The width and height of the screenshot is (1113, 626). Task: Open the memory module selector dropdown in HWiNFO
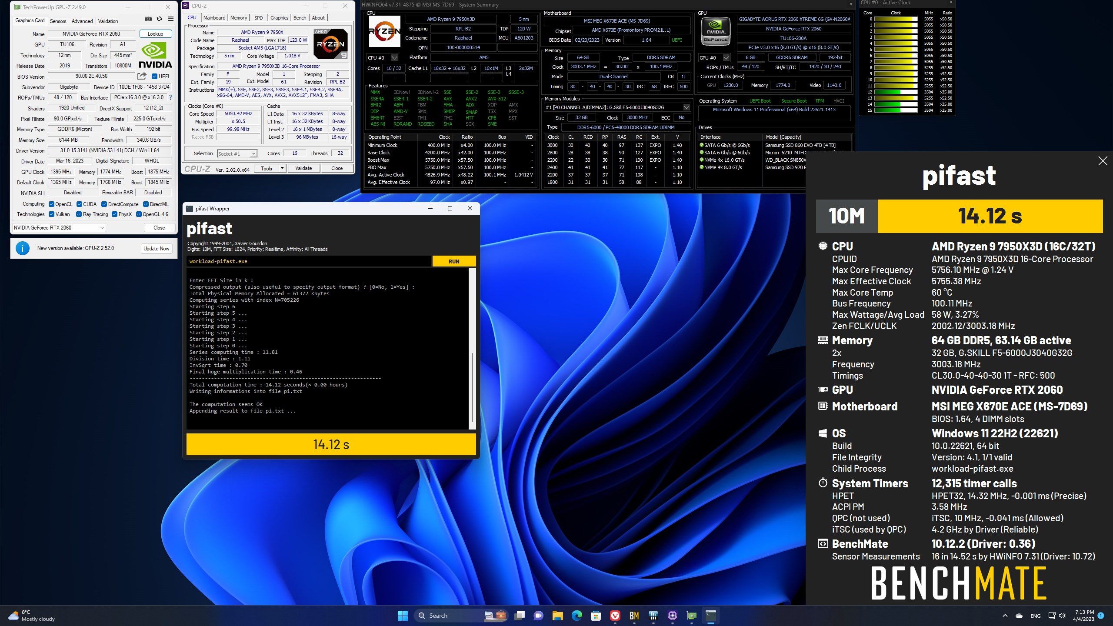[686, 107]
